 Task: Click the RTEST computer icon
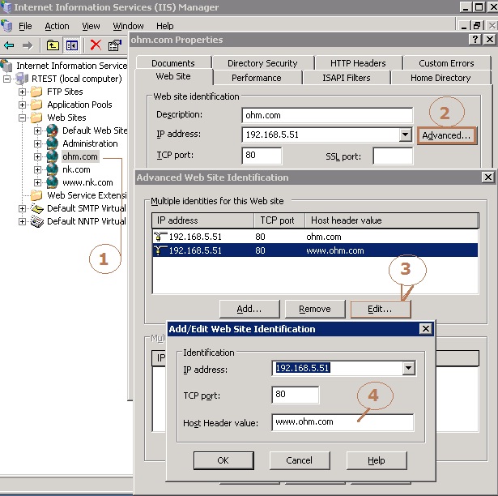coord(22,79)
